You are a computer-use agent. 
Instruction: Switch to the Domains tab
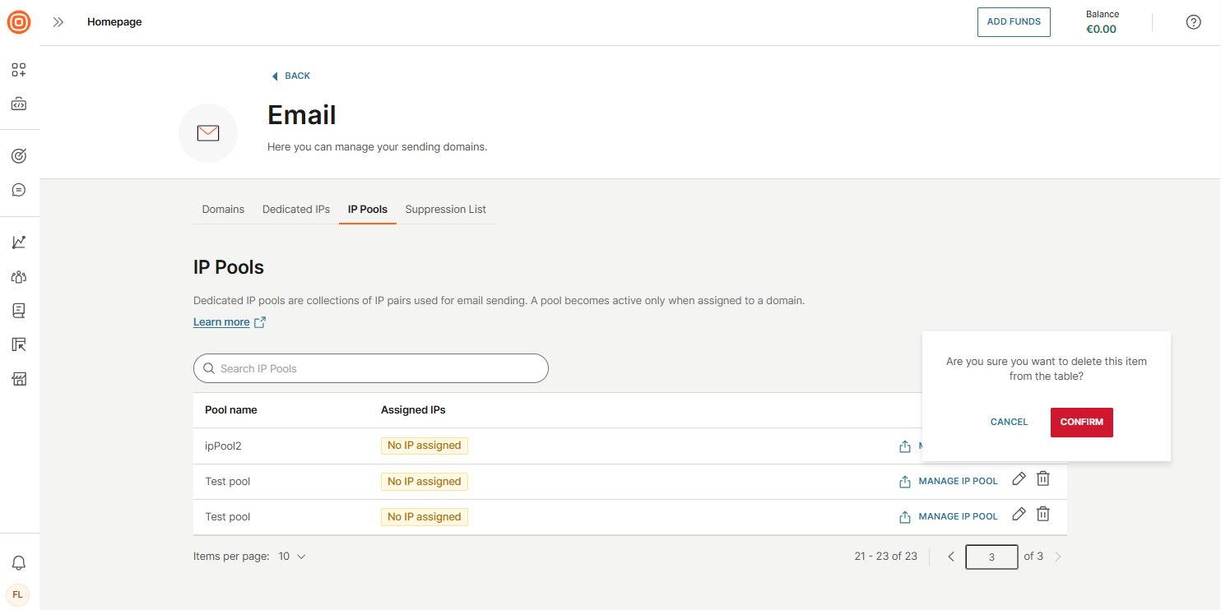223,210
